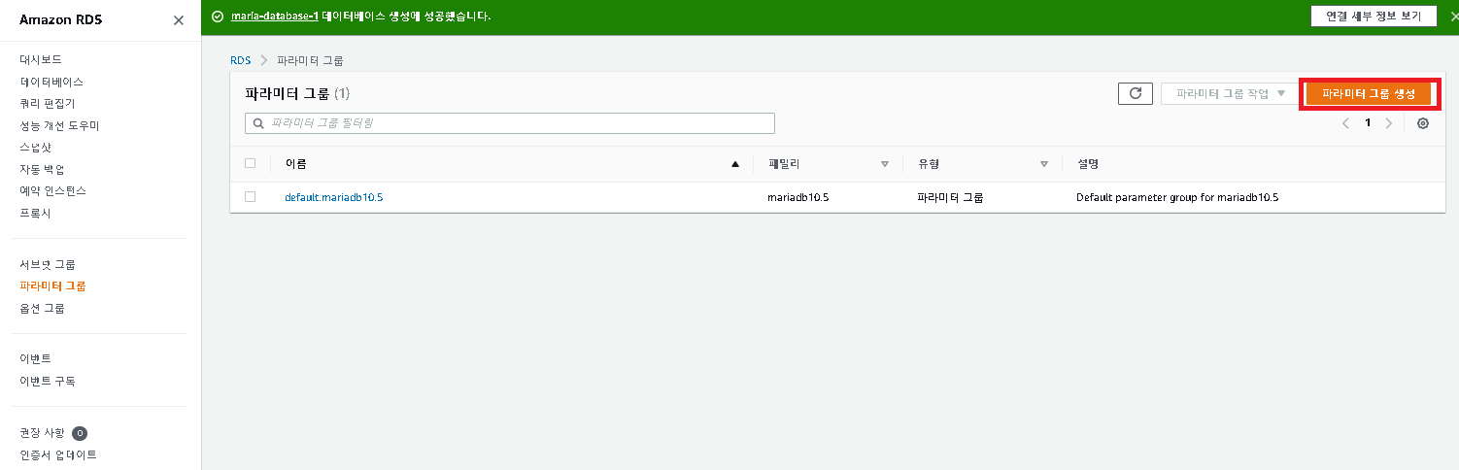Open 대시보드 in sidebar
The width and height of the screenshot is (1459, 470).
pyautogui.click(x=41, y=60)
